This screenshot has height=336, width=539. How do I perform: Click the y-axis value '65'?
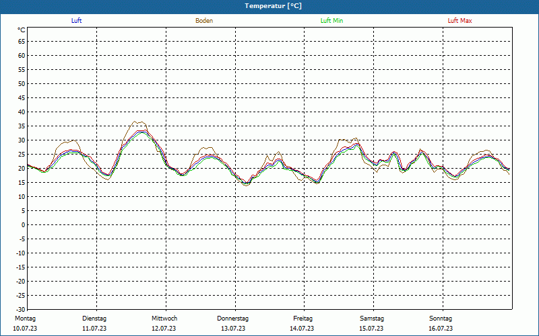point(22,41)
